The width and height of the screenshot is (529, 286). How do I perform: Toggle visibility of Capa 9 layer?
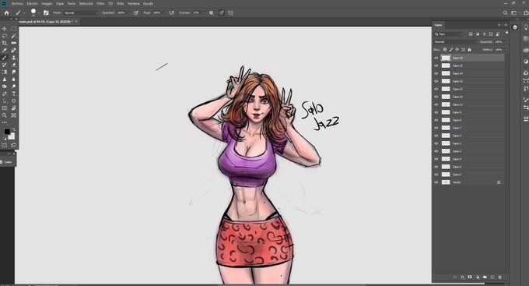pyautogui.click(x=436, y=112)
